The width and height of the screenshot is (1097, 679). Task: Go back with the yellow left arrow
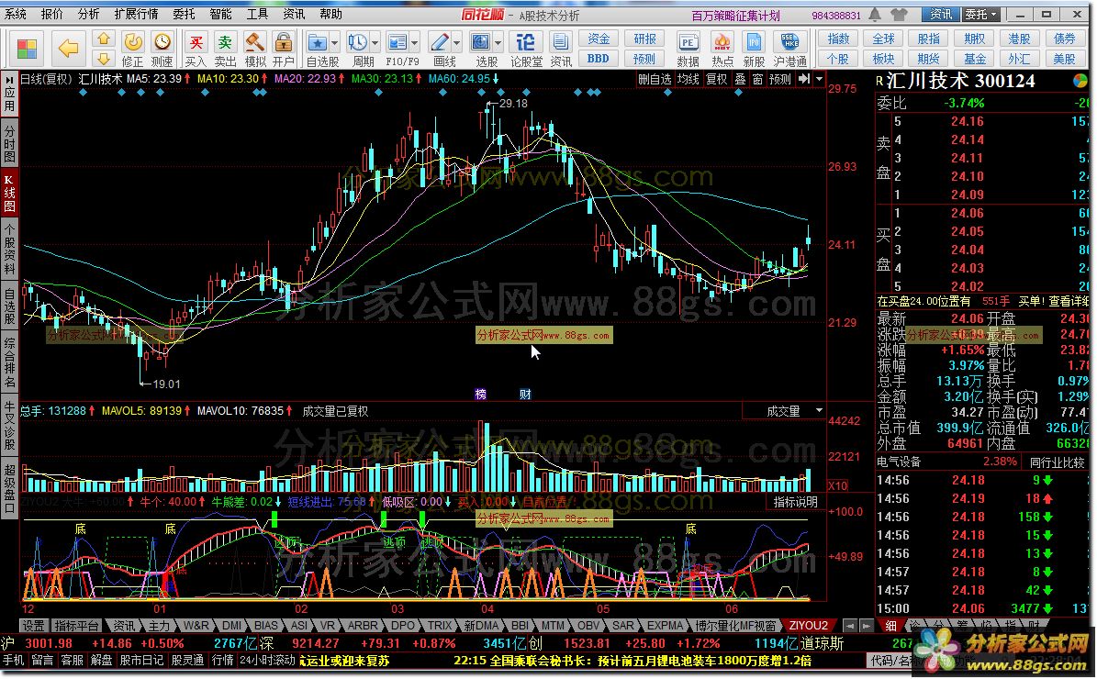(68, 49)
